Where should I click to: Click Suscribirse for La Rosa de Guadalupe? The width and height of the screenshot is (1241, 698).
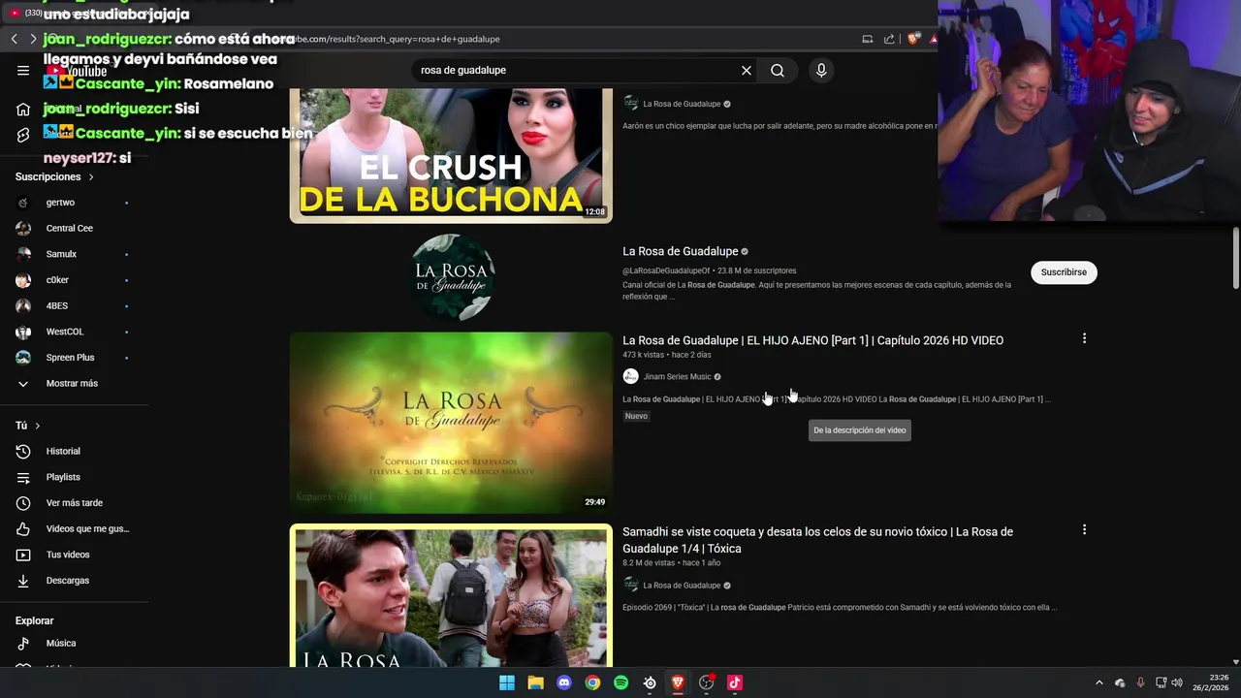(x=1064, y=272)
